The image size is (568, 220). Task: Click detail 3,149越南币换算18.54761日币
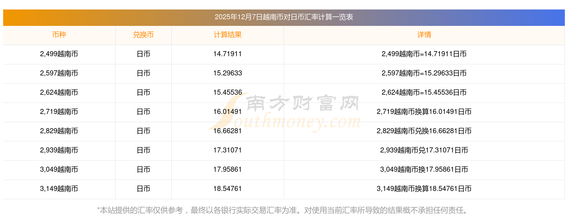424,189
